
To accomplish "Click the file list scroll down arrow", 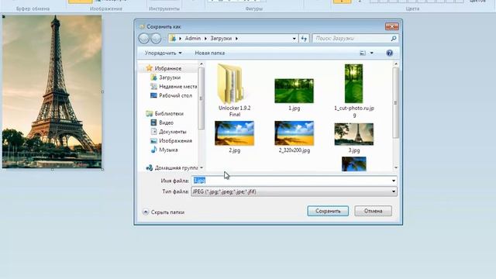I will [395, 167].
